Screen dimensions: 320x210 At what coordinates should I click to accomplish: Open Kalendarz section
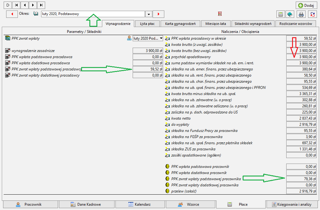click(140, 204)
